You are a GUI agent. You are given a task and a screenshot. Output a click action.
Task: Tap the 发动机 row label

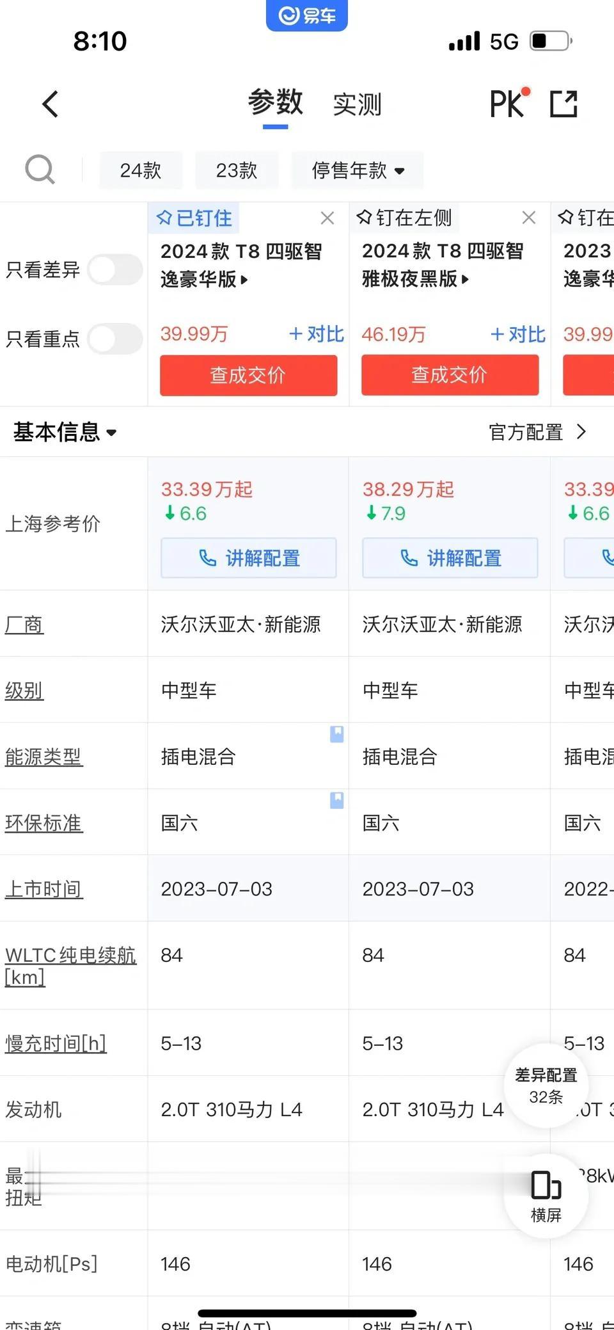tap(33, 1109)
